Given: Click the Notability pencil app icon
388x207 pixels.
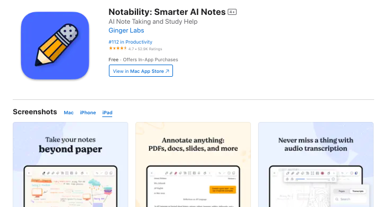Looking at the screenshot, I should pyautogui.click(x=55, y=45).
